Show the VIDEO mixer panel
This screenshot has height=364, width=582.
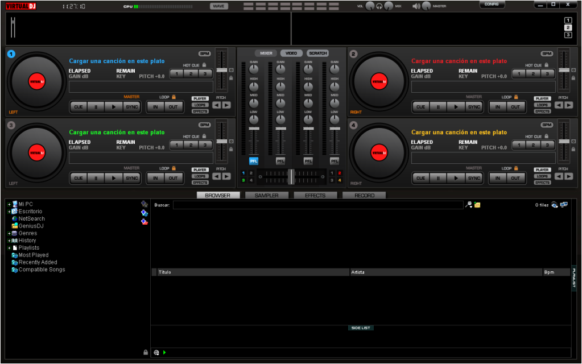[x=291, y=53]
